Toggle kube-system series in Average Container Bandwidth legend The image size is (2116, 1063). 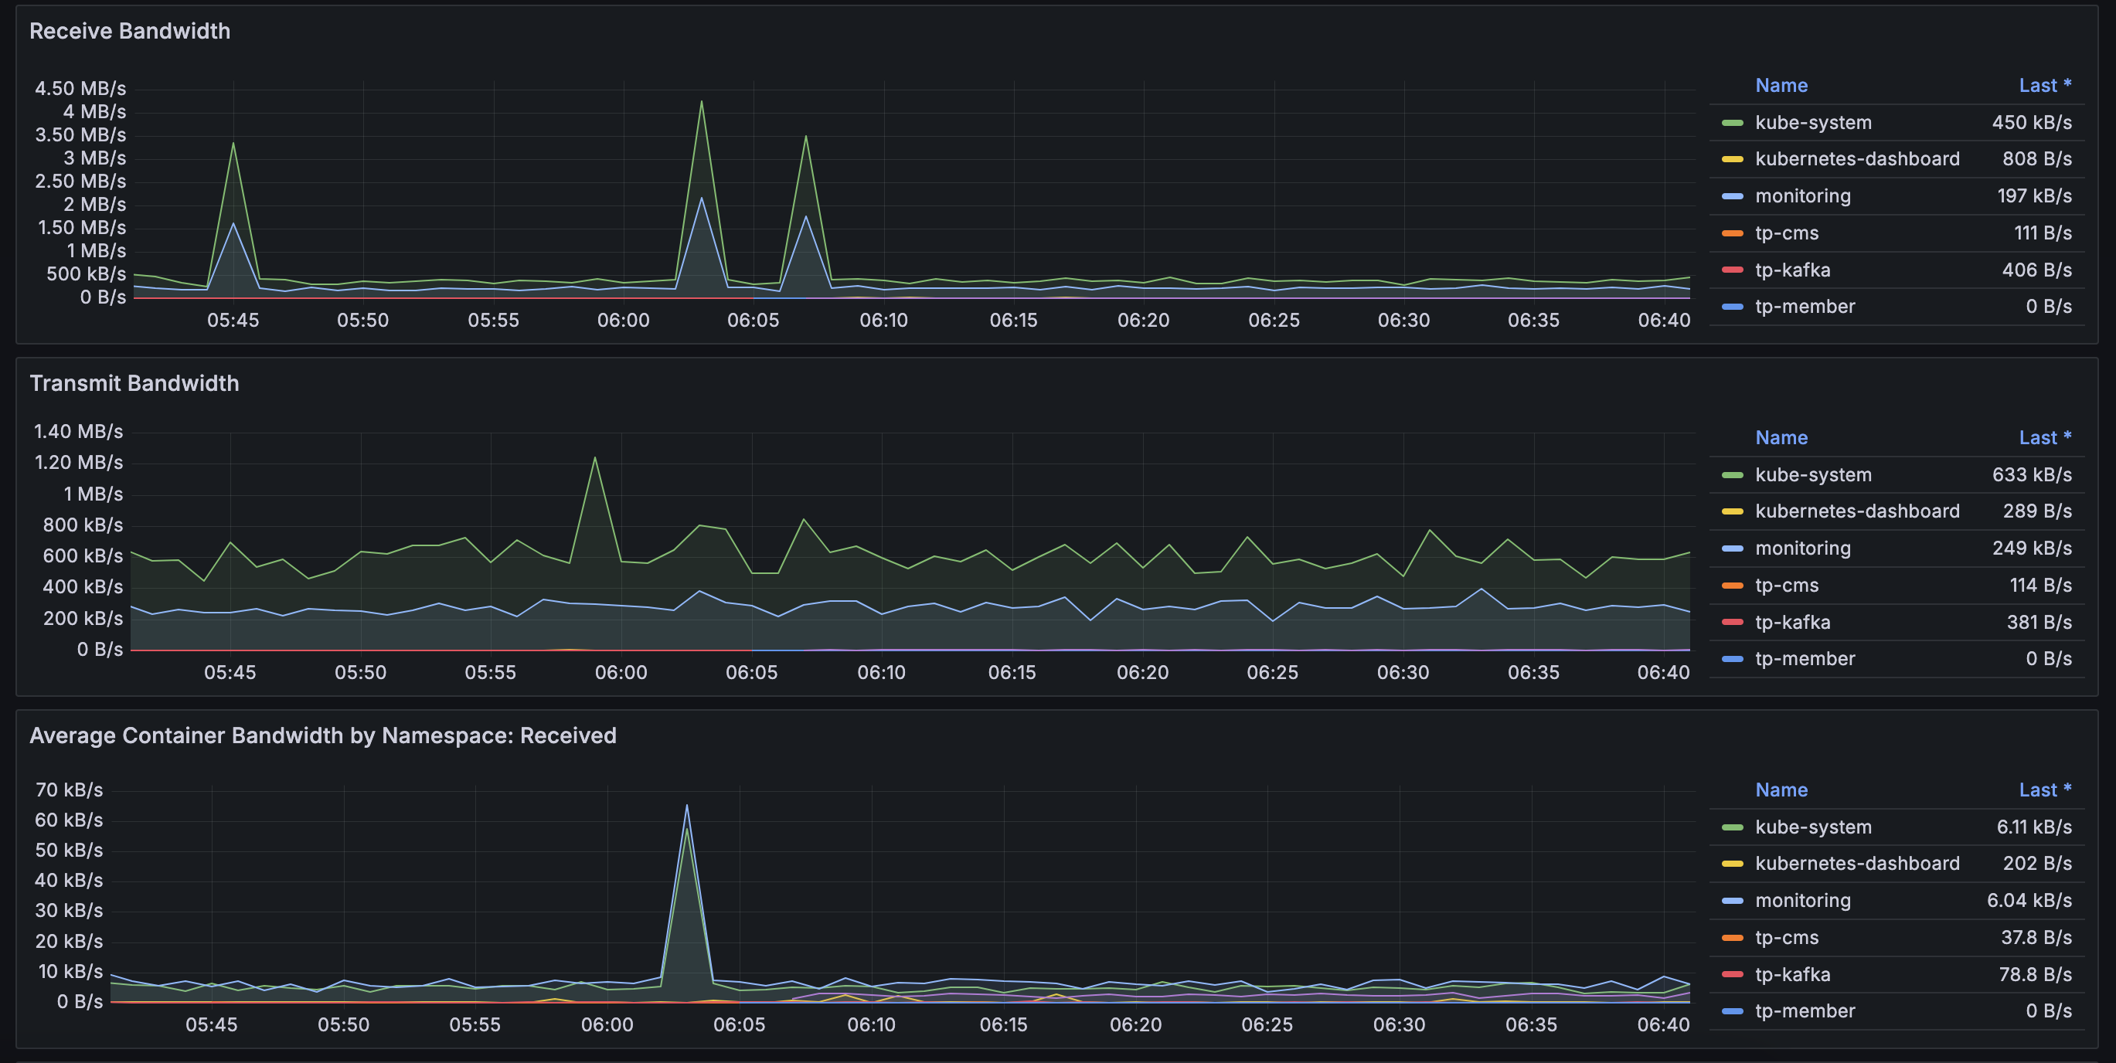(1813, 827)
